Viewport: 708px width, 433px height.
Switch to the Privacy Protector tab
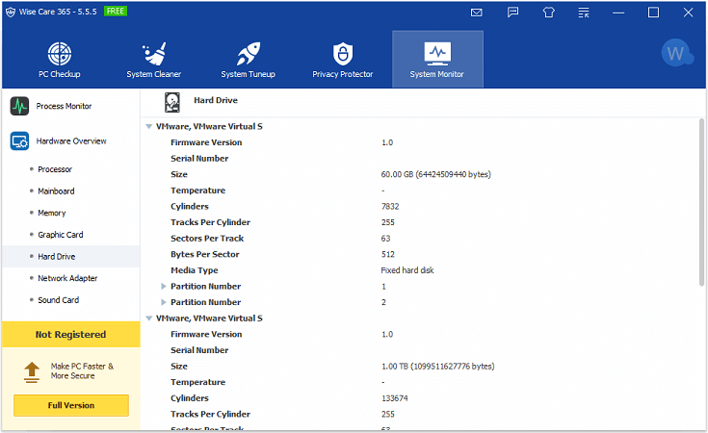pyautogui.click(x=343, y=59)
